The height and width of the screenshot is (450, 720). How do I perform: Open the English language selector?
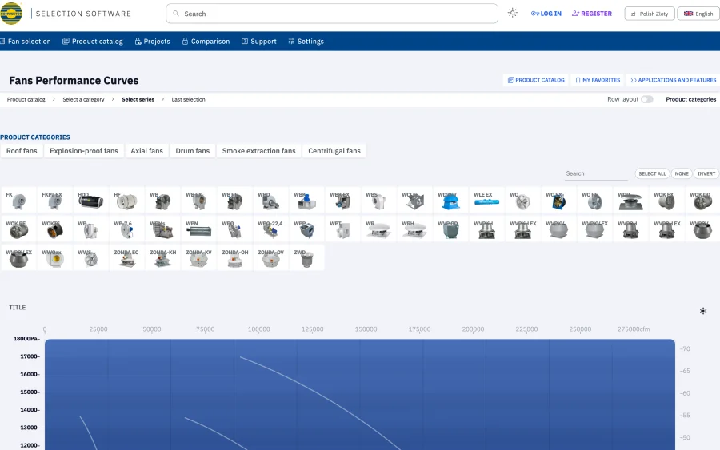698,14
